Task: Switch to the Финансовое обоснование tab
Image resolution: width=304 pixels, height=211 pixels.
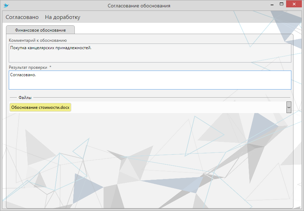Action: click(40, 30)
